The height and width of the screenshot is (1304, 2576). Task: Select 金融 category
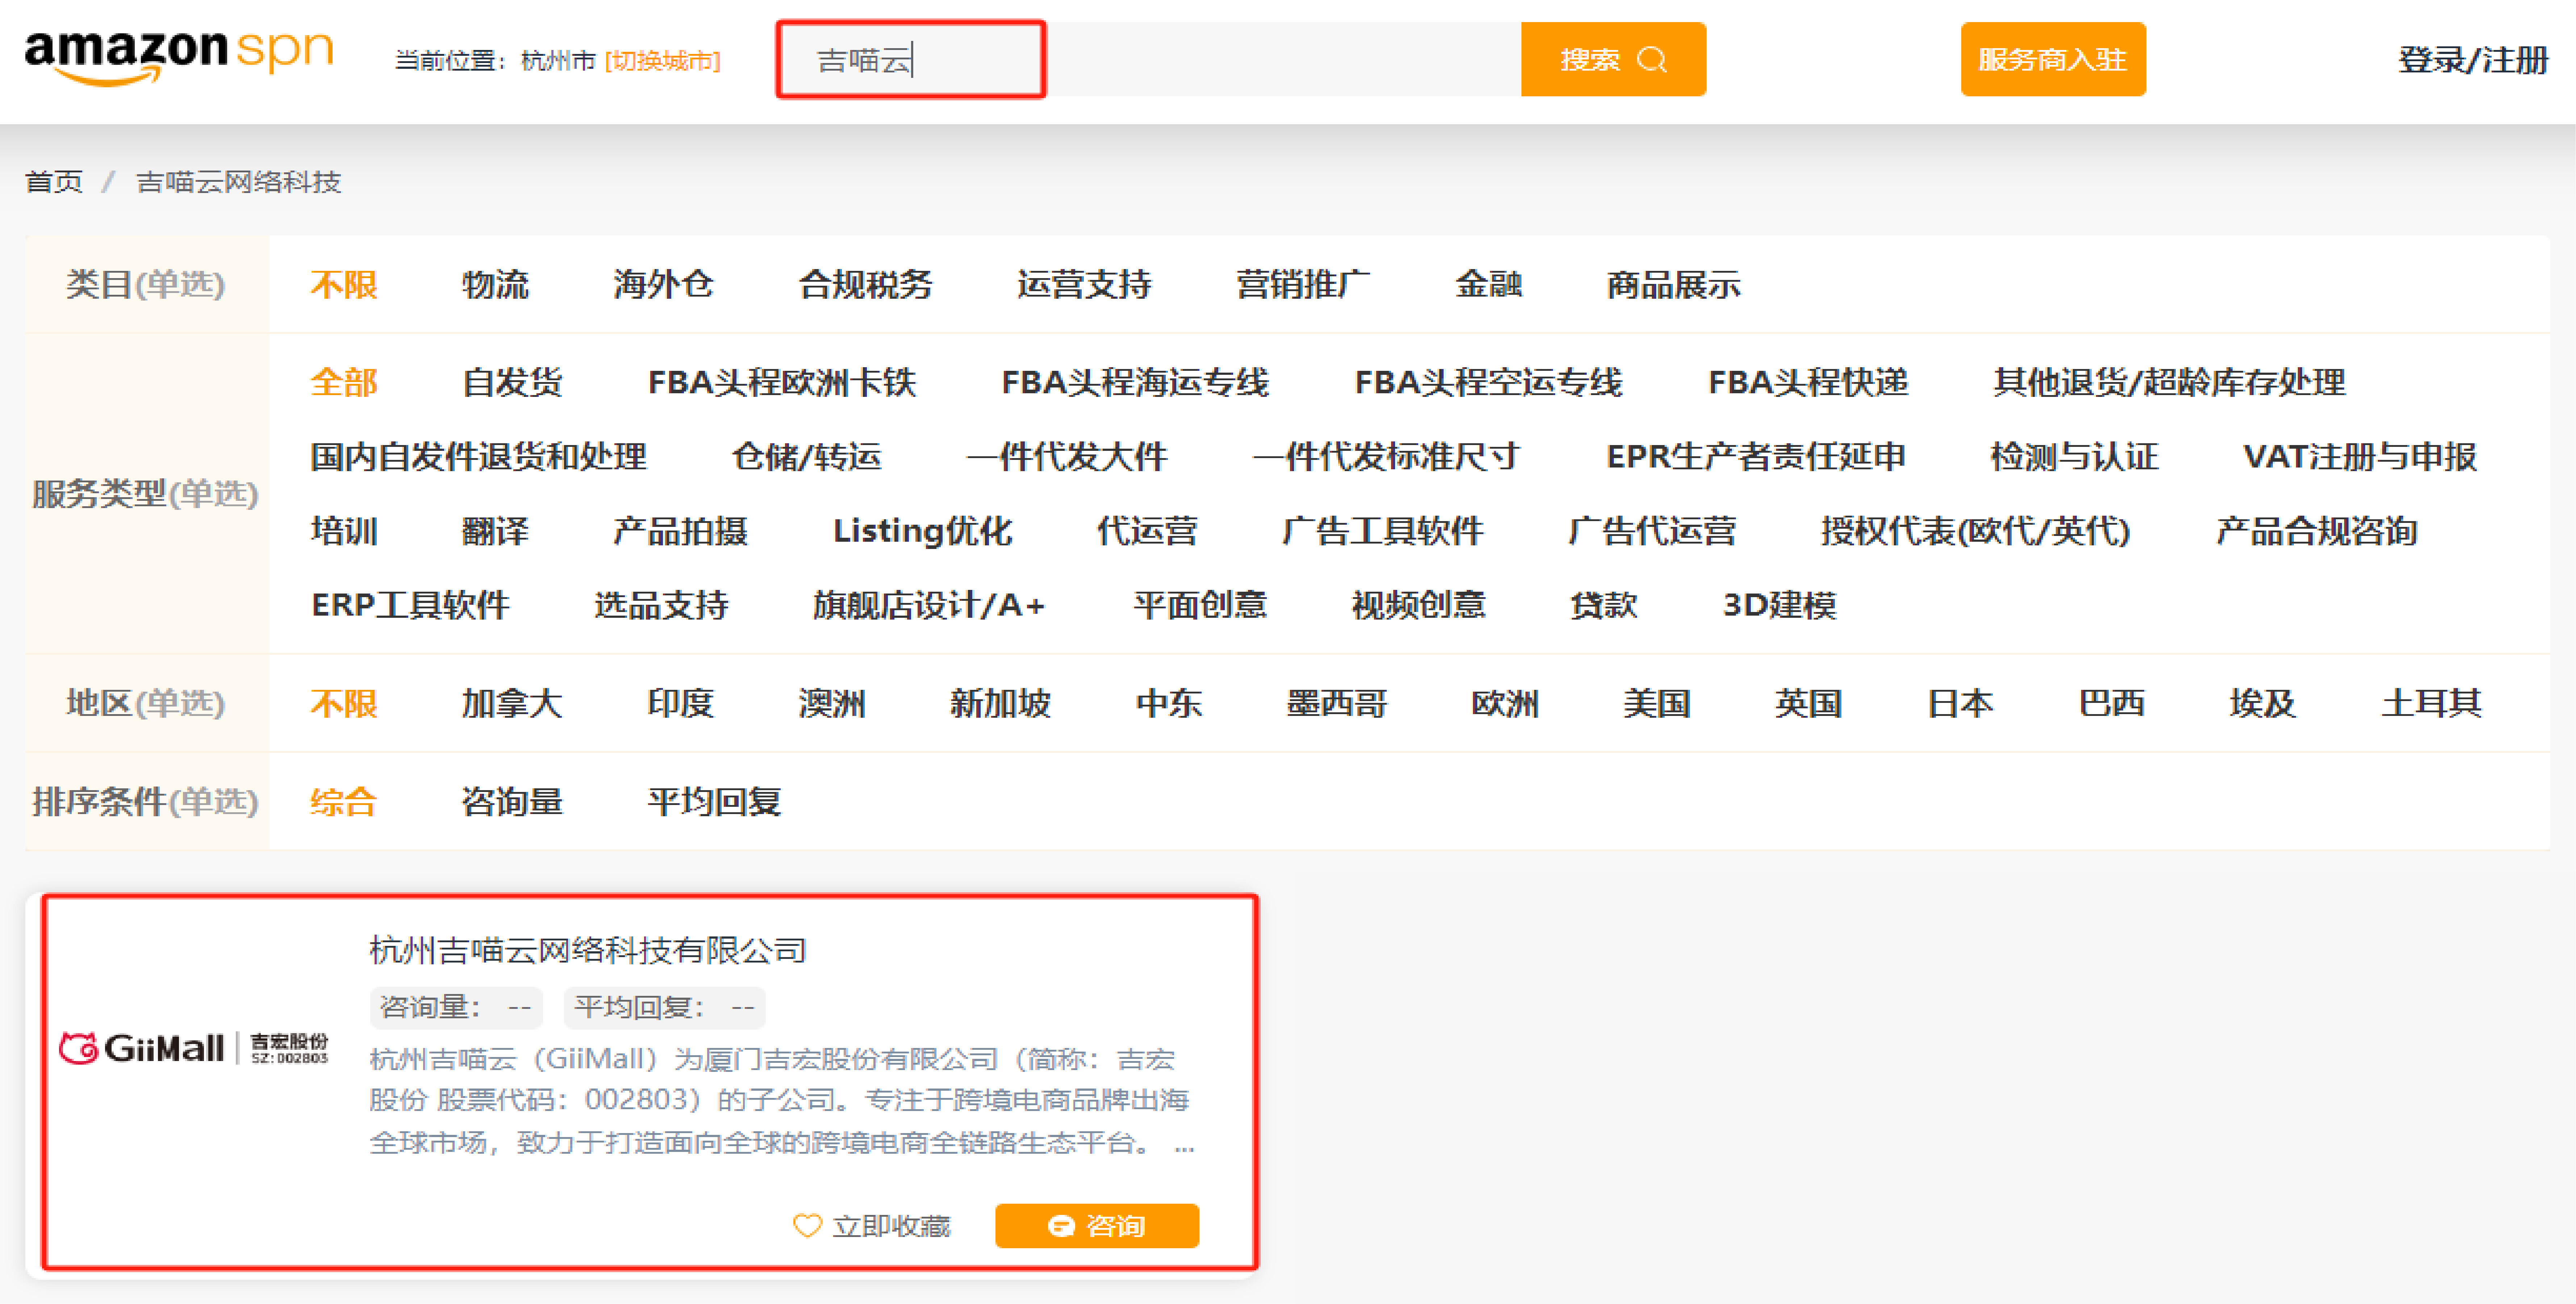pos(1488,285)
